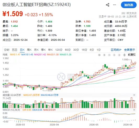The height and width of the screenshot is (128, 139).
Task: Click the 基金份额 value 1.45亿
Action: (121, 31)
